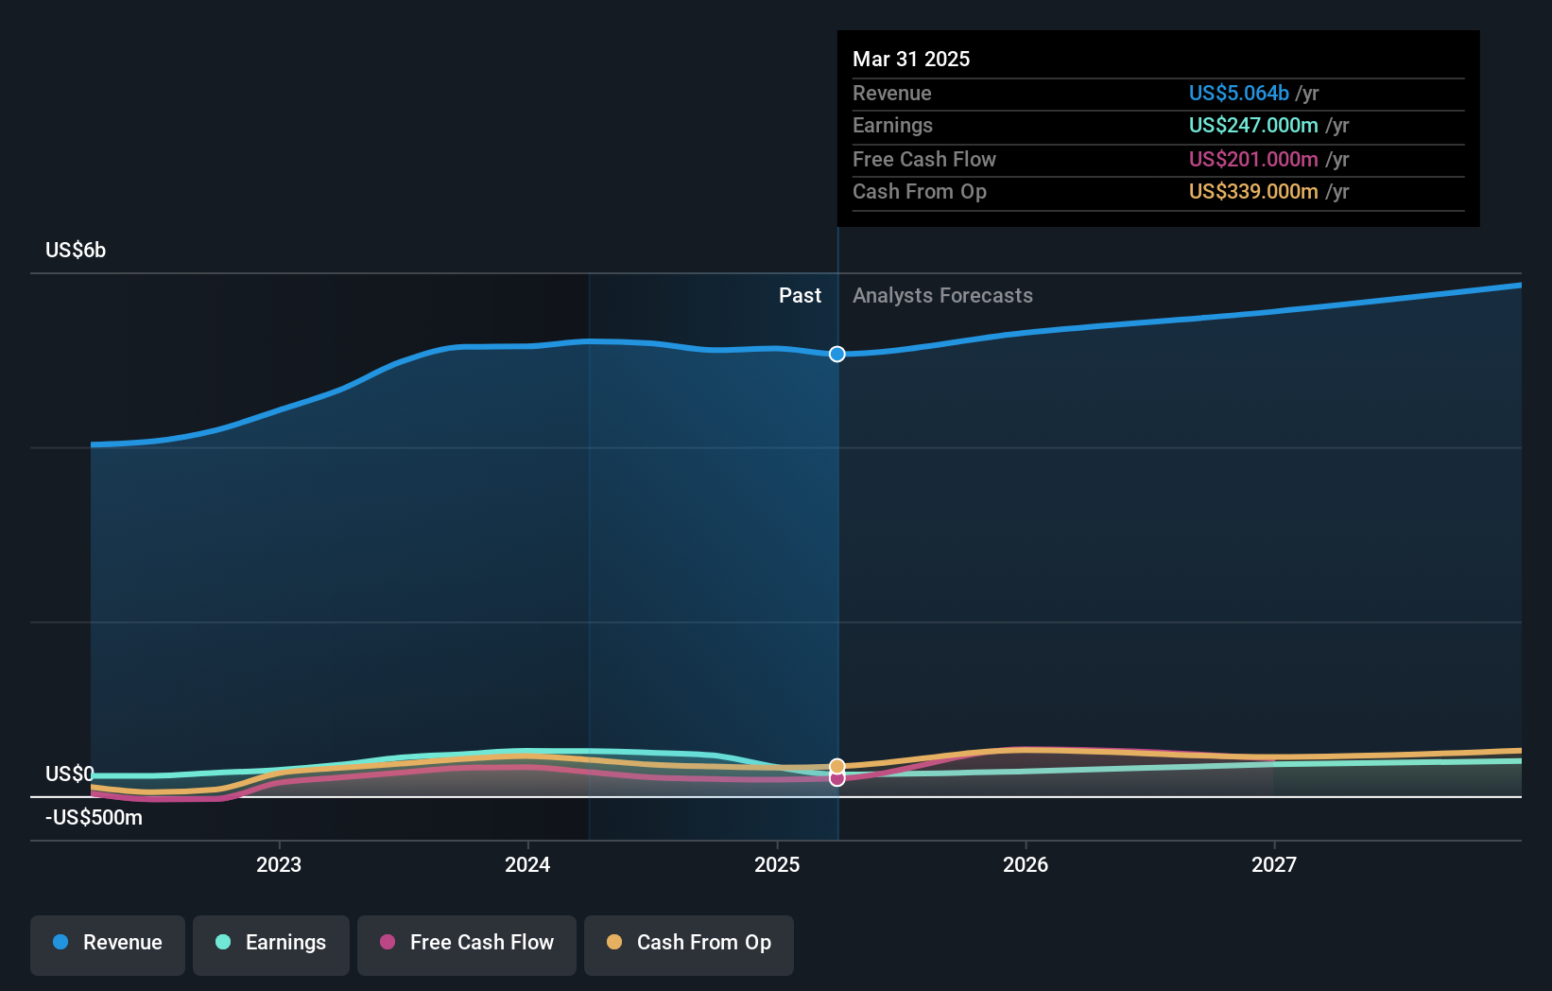Toggle the Revenue legend button

pos(108,945)
